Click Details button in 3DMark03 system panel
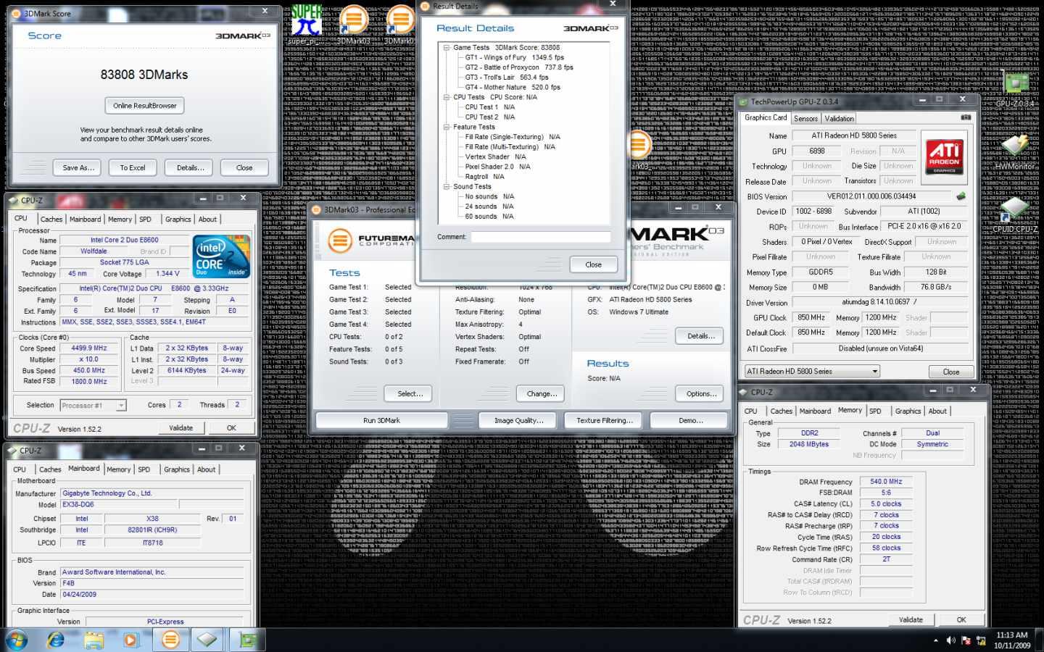 (x=700, y=336)
